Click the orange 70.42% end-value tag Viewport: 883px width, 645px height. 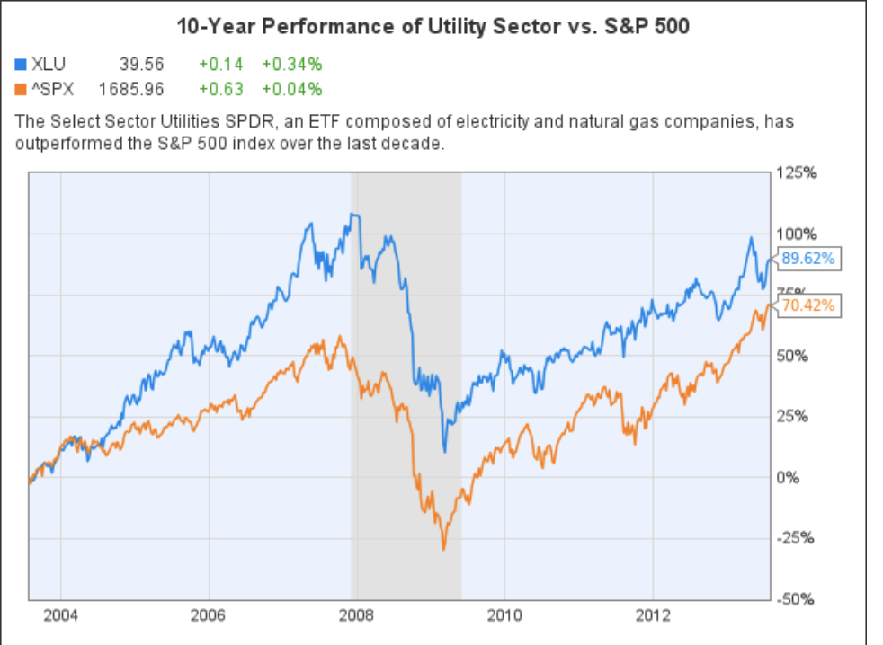pos(807,305)
